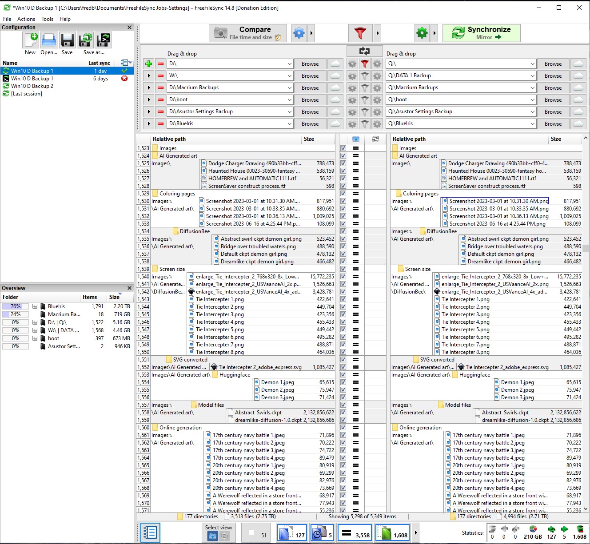Toggle right-only files view showing 1,608
This screenshot has width=590, height=544.
click(392, 532)
